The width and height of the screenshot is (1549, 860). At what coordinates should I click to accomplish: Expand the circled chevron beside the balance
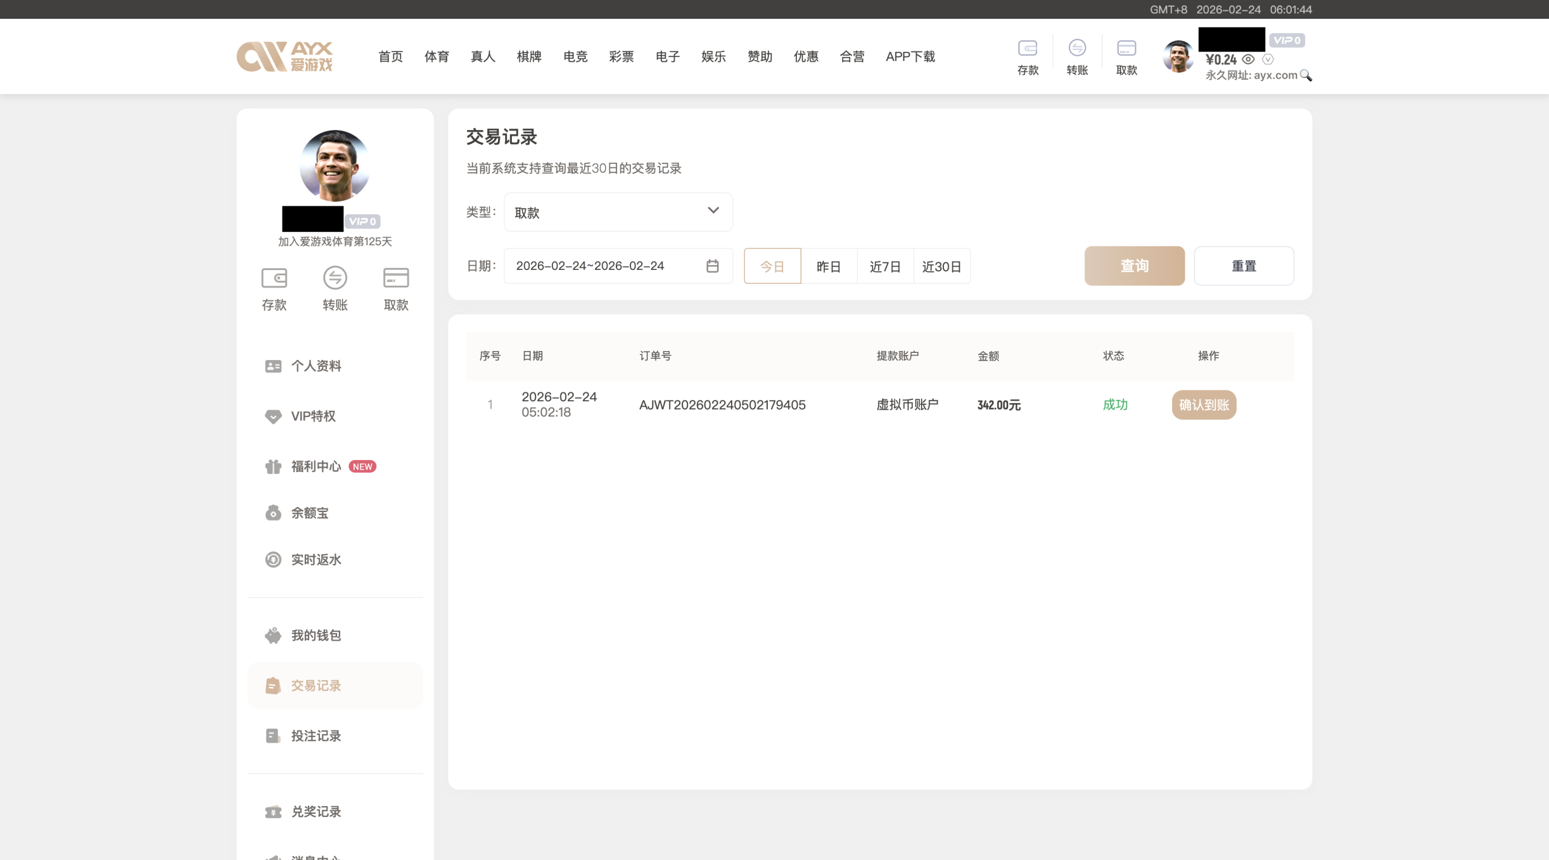[x=1268, y=59]
